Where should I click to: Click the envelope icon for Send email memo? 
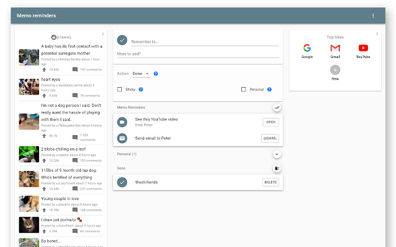click(x=122, y=138)
